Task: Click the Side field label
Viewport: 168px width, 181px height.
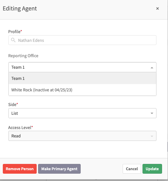Action: click(13, 105)
